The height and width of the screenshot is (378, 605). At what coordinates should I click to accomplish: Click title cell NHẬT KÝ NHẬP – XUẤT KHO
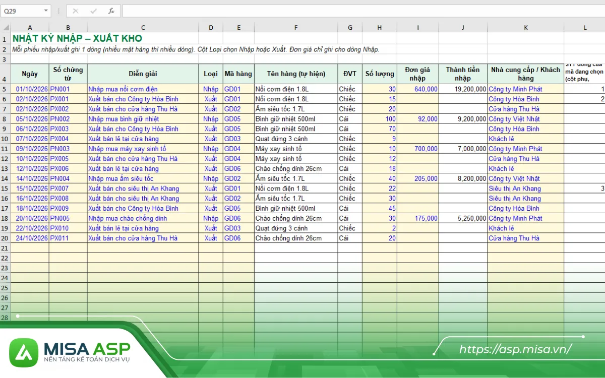tap(77, 38)
